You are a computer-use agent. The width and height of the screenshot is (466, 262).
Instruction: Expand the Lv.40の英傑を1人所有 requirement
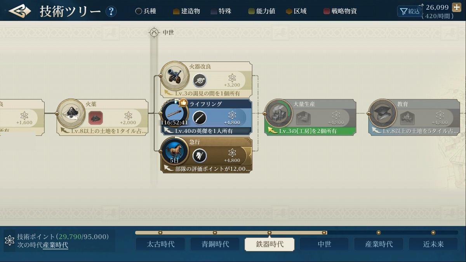[x=207, y=131]
